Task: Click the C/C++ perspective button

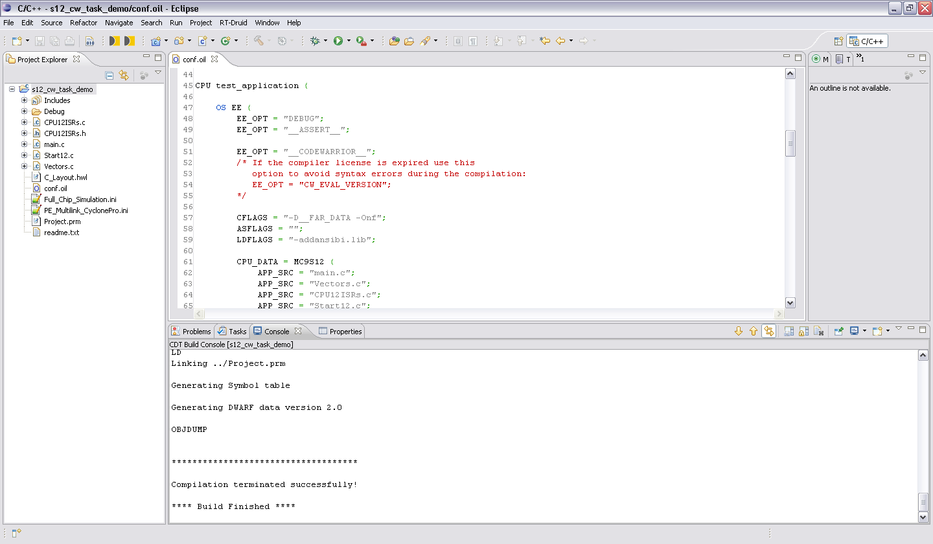Action: click(x=867, y=41)
